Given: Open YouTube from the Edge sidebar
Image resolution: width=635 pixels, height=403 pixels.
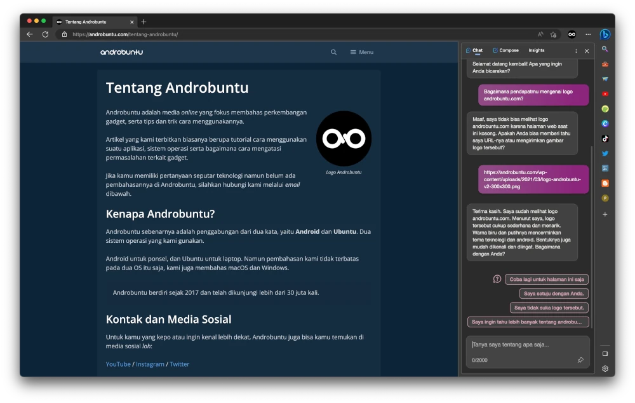Looking at the screenshot, I should coord(605,93).
